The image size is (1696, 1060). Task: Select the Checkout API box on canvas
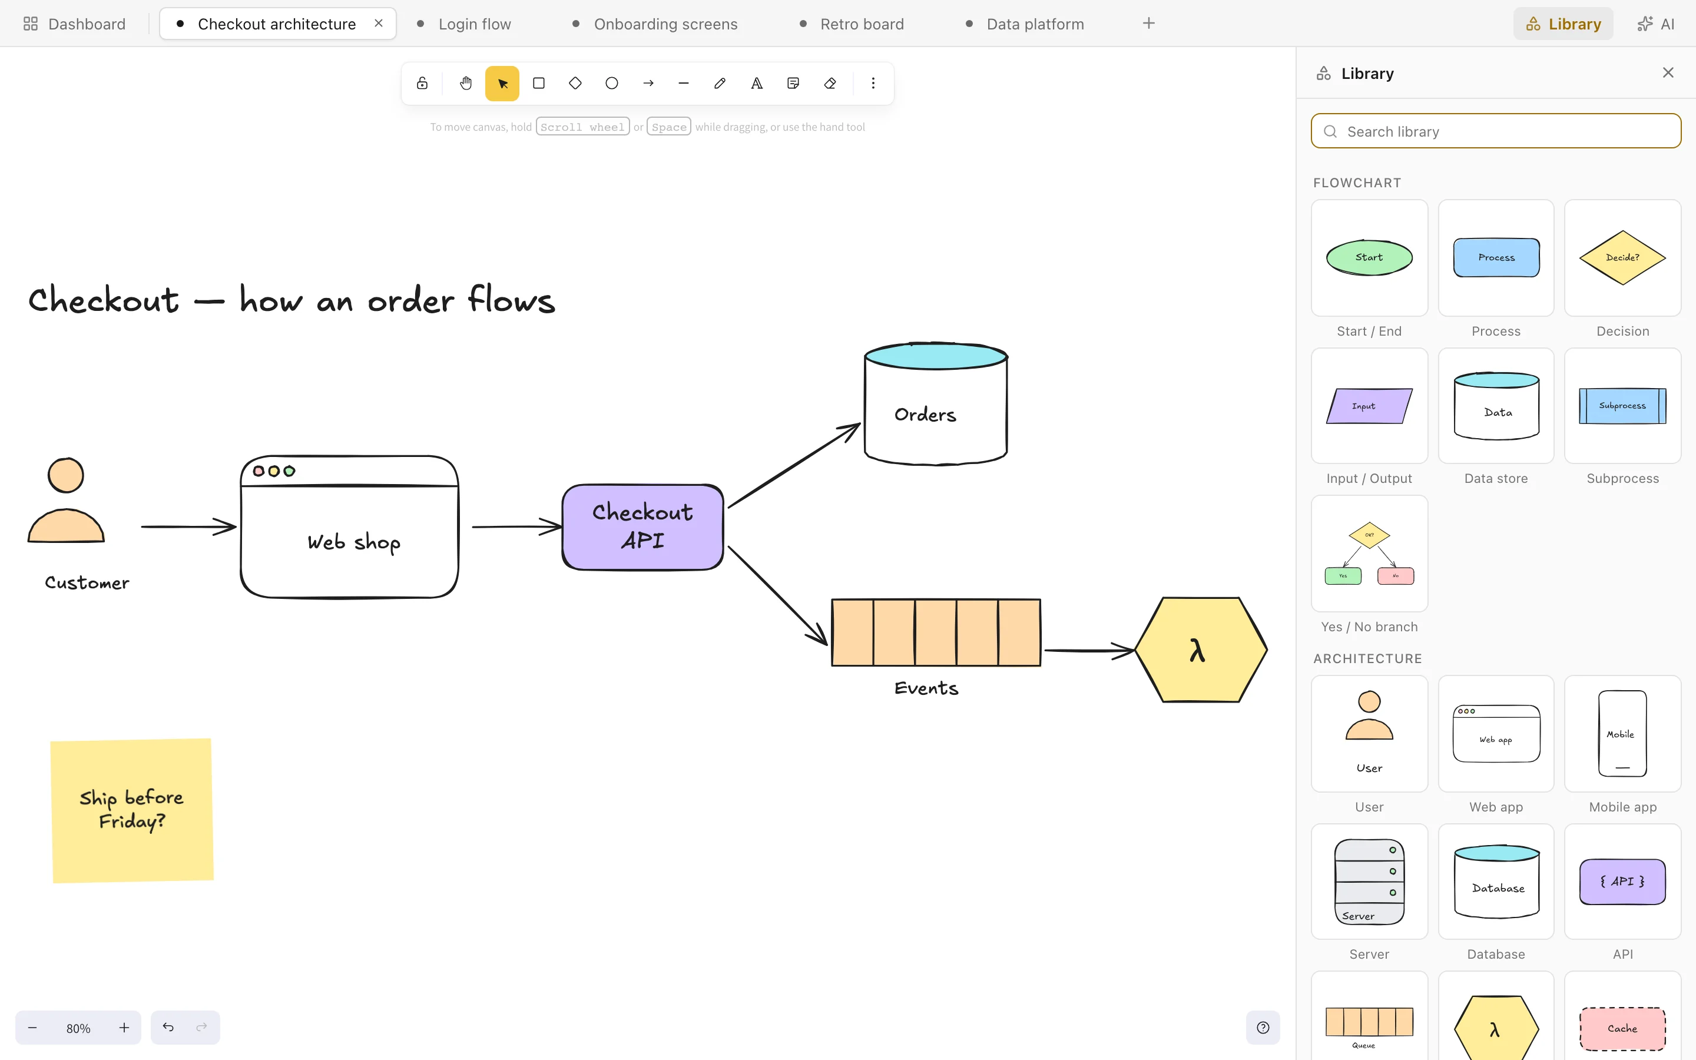[642, 526]
